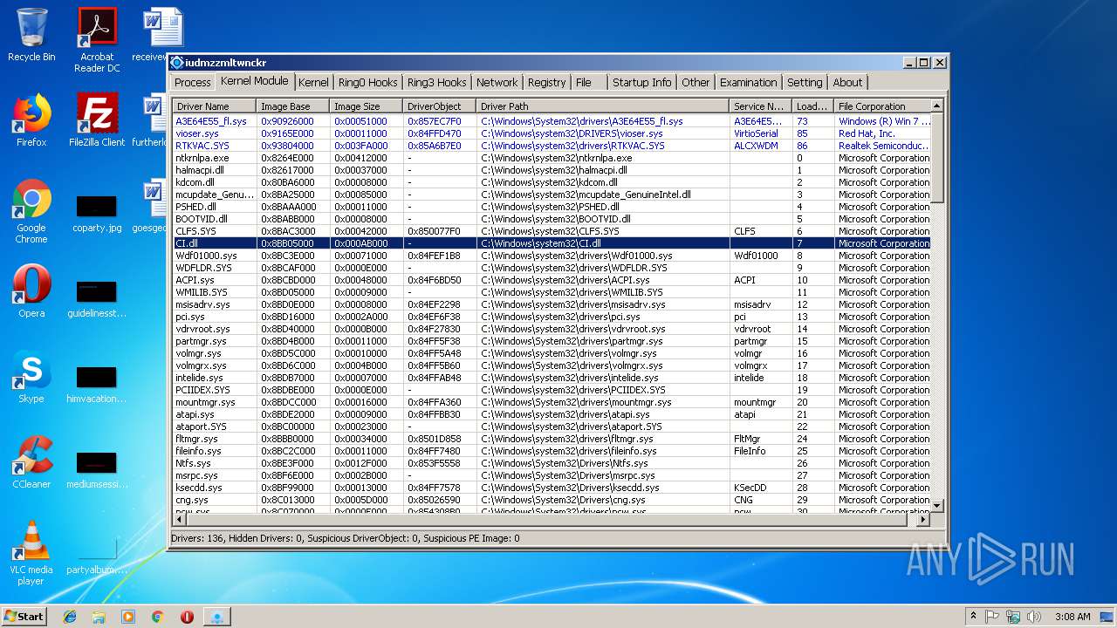Switch to the Registry tab
1117x628 pixels.
pyautogui.click(x=547, y=82)
